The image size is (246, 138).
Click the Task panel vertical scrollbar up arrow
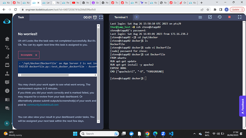(x=98, y=26)
